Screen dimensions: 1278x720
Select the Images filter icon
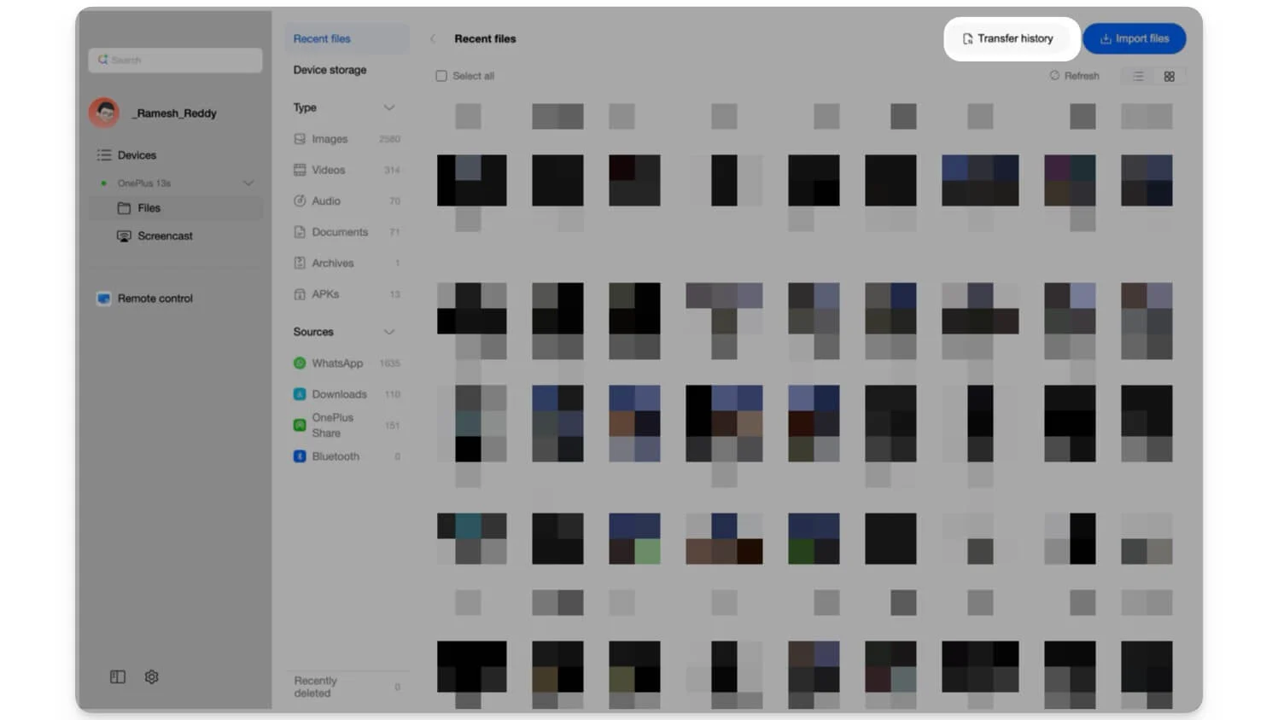pyautogui.click(x=300, y=138)
